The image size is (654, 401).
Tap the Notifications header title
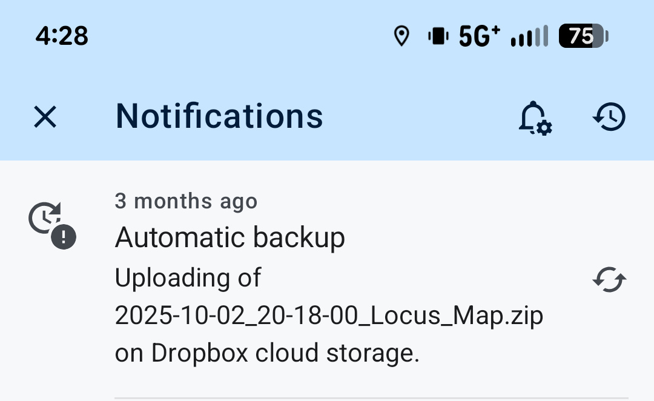(x=219, y=116)
